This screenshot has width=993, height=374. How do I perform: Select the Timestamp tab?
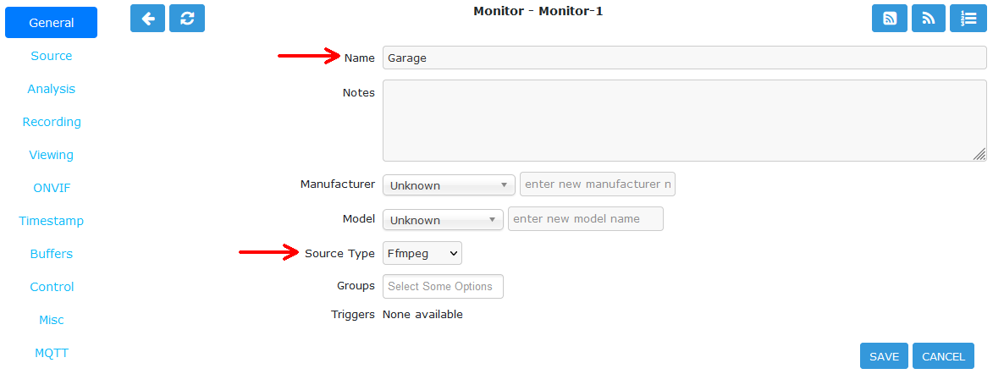52,221
